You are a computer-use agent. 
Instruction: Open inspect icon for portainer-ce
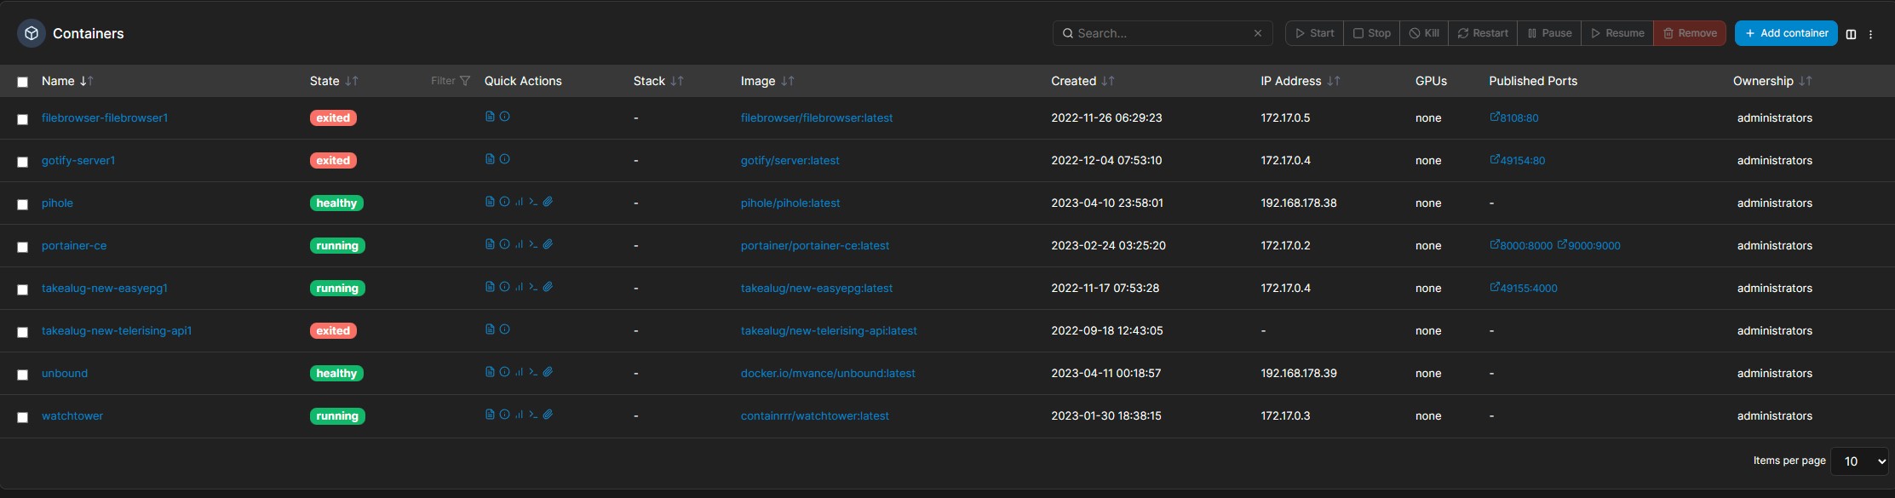point(504,244)
